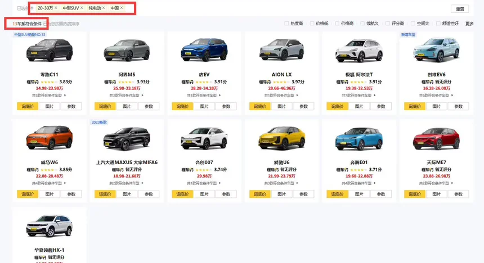Click the AION LX model name
The image size is (484, 263).
pos(281,75)
